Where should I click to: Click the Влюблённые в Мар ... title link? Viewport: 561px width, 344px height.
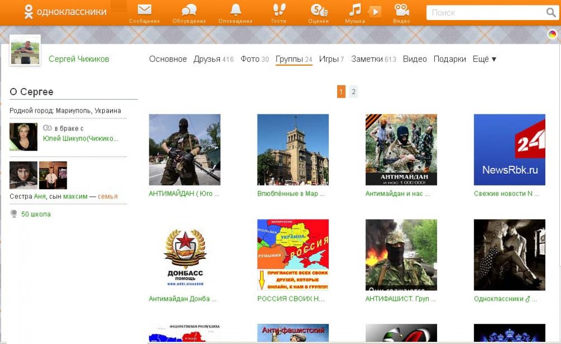(x=291, y=194)
